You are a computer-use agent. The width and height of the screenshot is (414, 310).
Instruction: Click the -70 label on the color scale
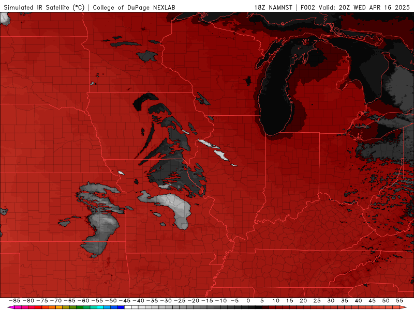tap(56, 301)
